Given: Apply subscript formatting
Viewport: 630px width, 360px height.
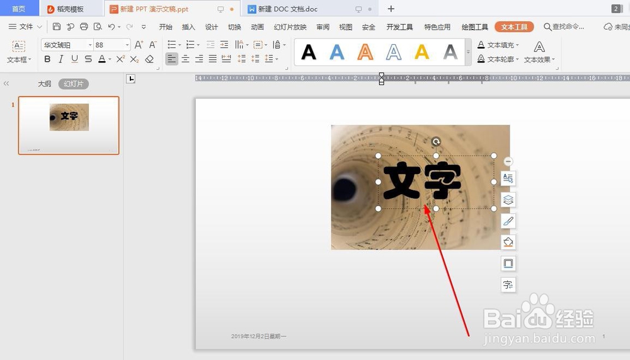Looking at the screenshot, I should (x=134, y=59).
